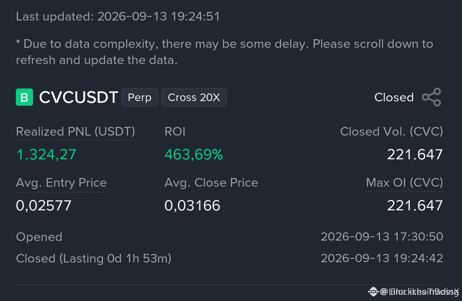Click the Closed status text

[x=394, y=97]
